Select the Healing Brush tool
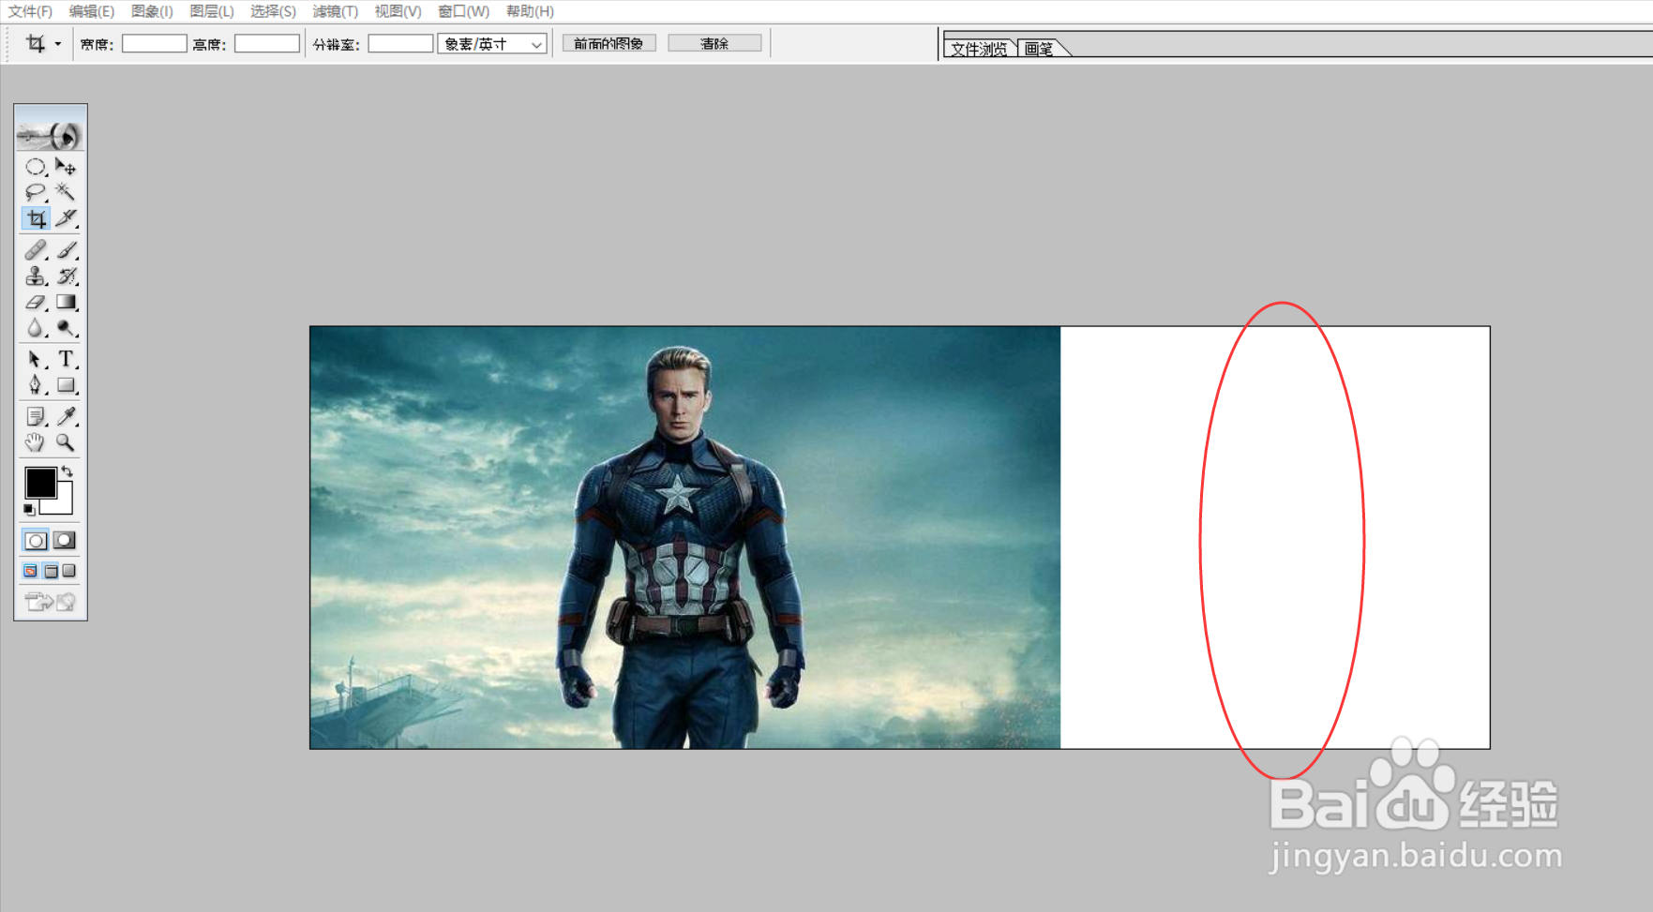 (36, 250)
